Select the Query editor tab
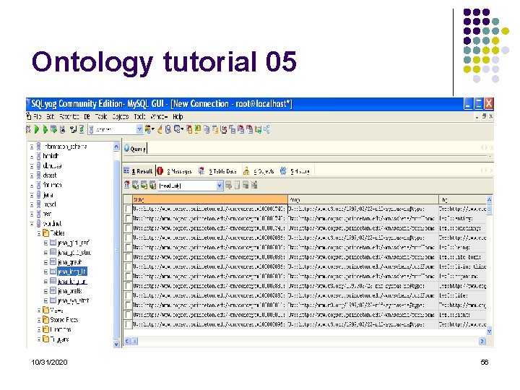Screen dimensions: 520x390 tap(135, 149)
